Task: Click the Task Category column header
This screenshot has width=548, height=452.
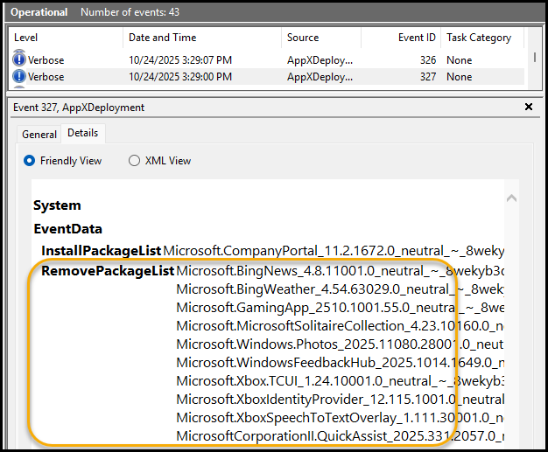Action: tap(478, 38)
